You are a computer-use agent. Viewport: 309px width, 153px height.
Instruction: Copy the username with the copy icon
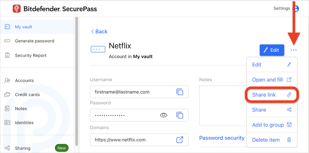180,92
